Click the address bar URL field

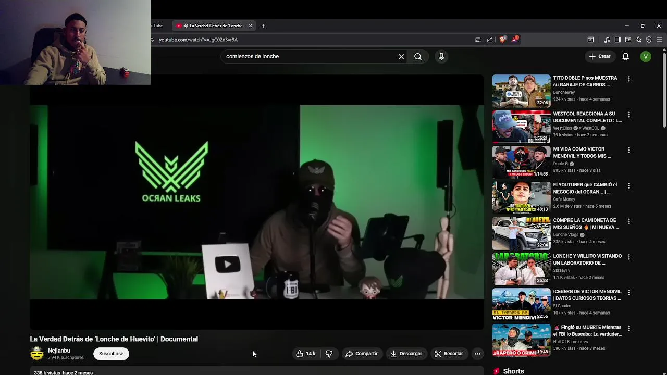[x=313, y=40]
